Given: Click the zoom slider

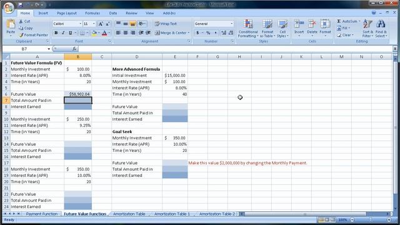Looking at the screenshot, I should 371,219.
